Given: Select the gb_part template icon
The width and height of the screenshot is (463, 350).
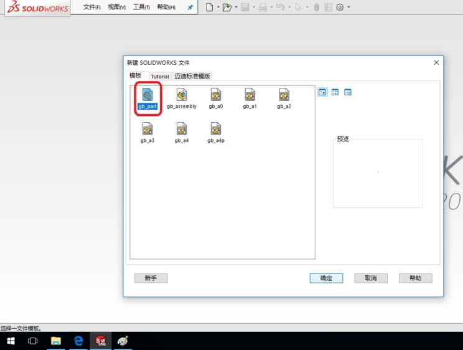Looking at the screenshot, I should pos(147,95).
